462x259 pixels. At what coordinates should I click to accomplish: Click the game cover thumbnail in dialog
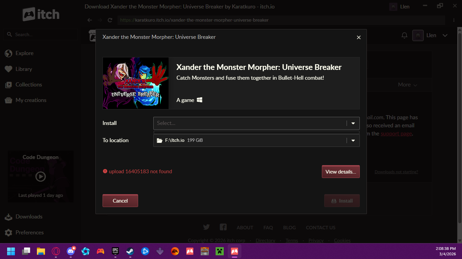(x=136, y=83)
